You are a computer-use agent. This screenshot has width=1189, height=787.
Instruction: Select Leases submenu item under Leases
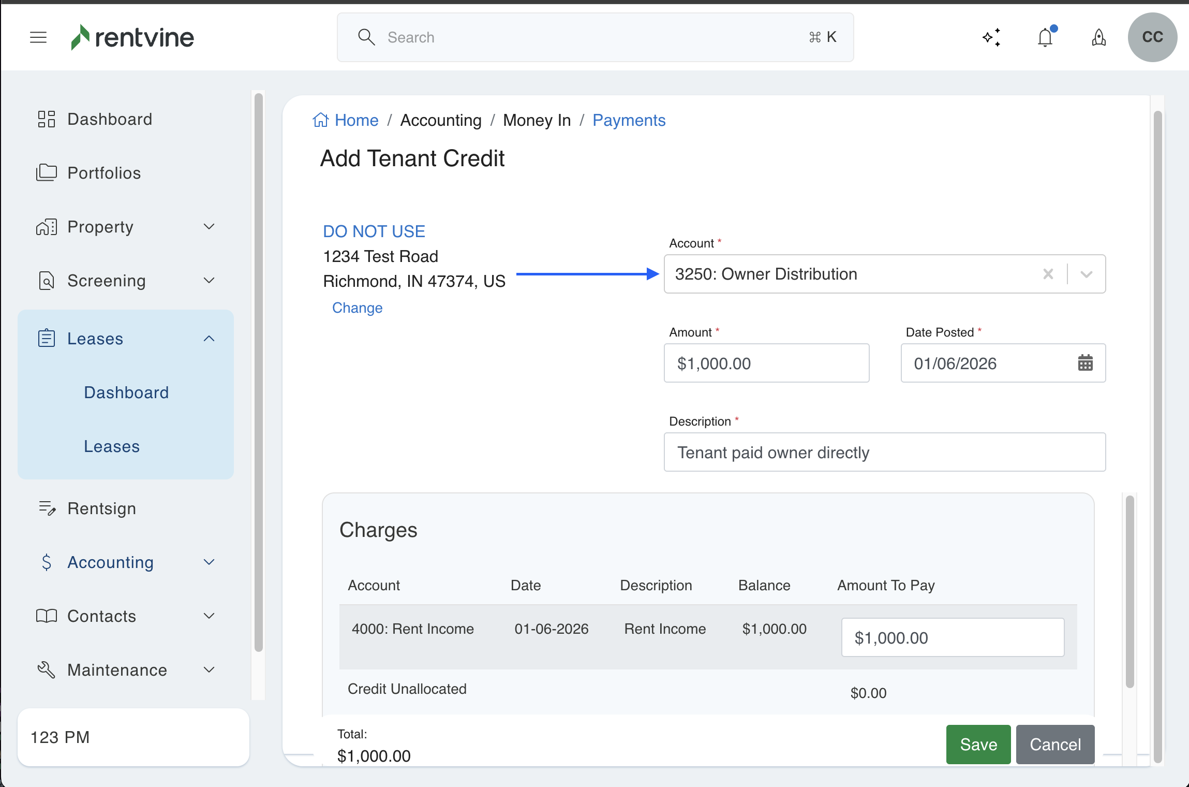pyautogui.click(x=112, y=446)
